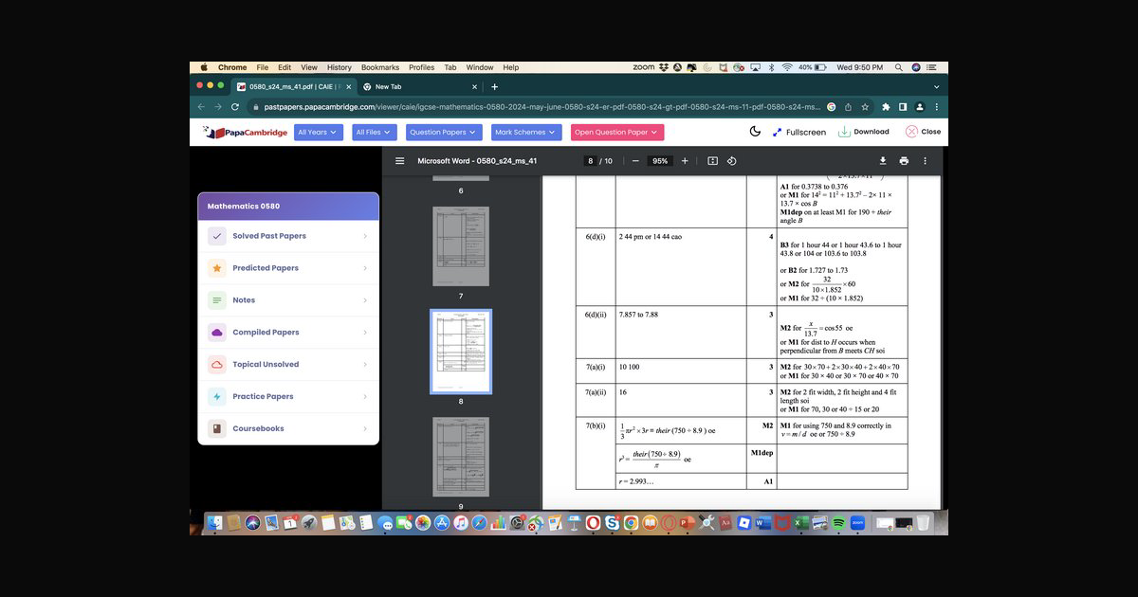This screenshot has width=1138, height=597.
Task: Toggle dark mode with the moon icon
Action: coord(754,132)
